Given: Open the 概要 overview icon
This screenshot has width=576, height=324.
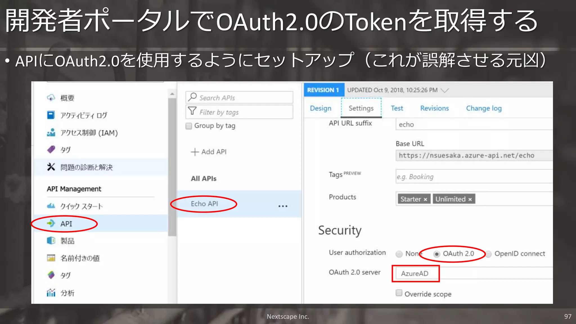Looking at the screenshot, I should pos(51,98).
